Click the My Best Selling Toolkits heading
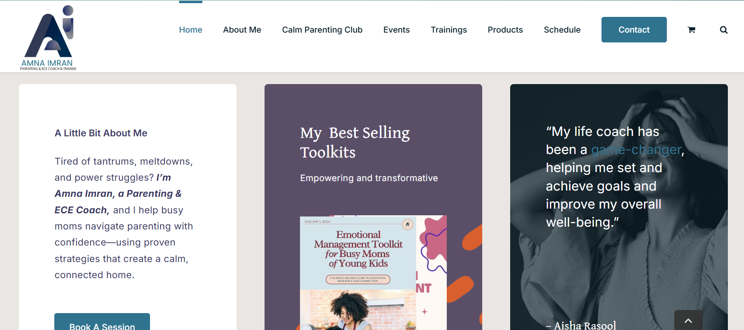This screenshot has width=744, height=330. (355, 142)
